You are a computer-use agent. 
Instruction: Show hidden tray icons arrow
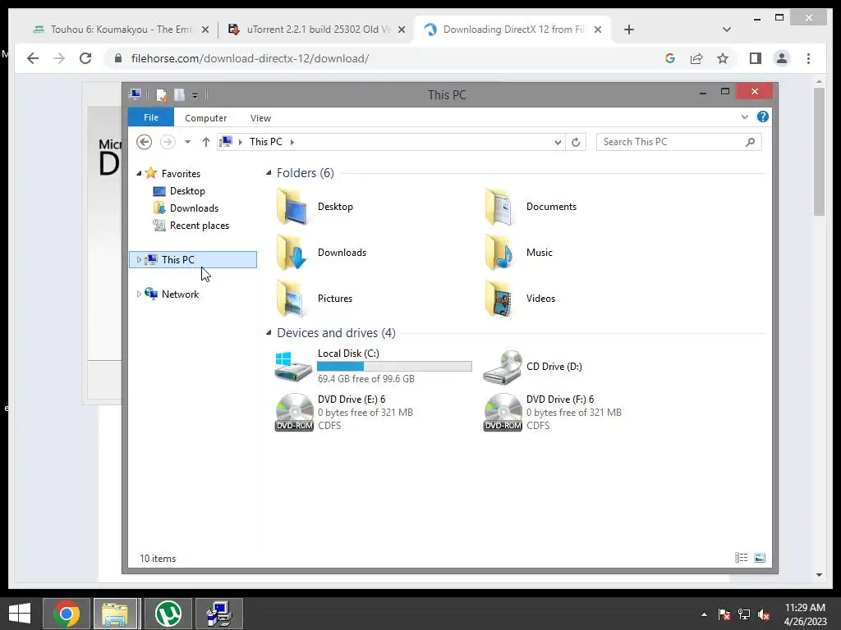point(704,614)
